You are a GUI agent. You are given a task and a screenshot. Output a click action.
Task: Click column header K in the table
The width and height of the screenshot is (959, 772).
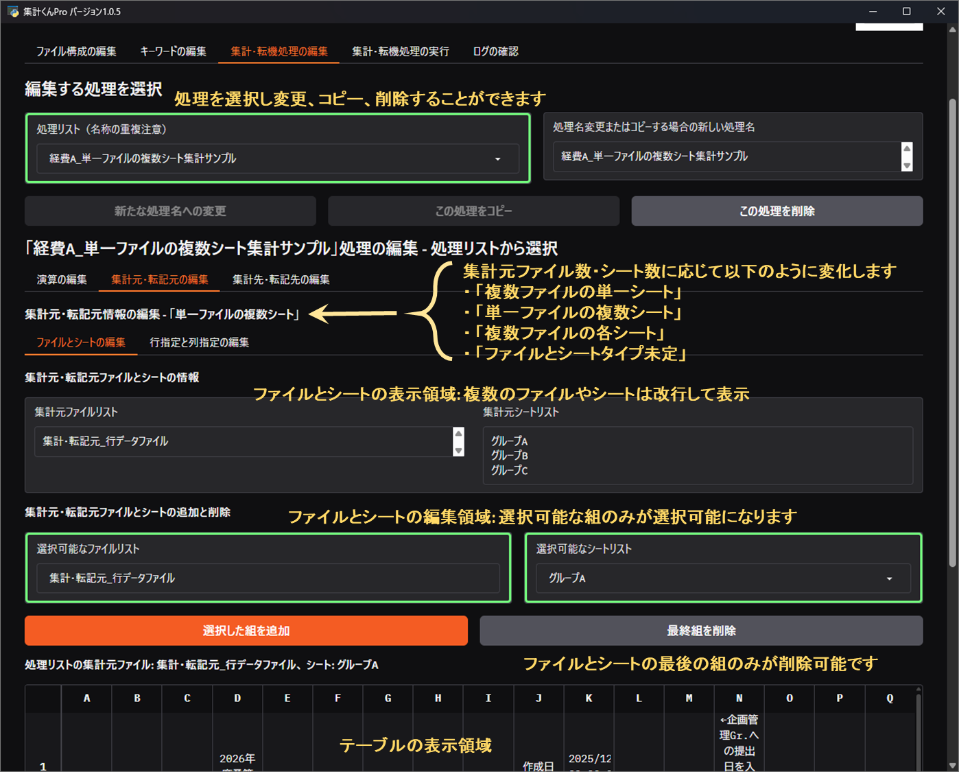click(x=589, y=699)
